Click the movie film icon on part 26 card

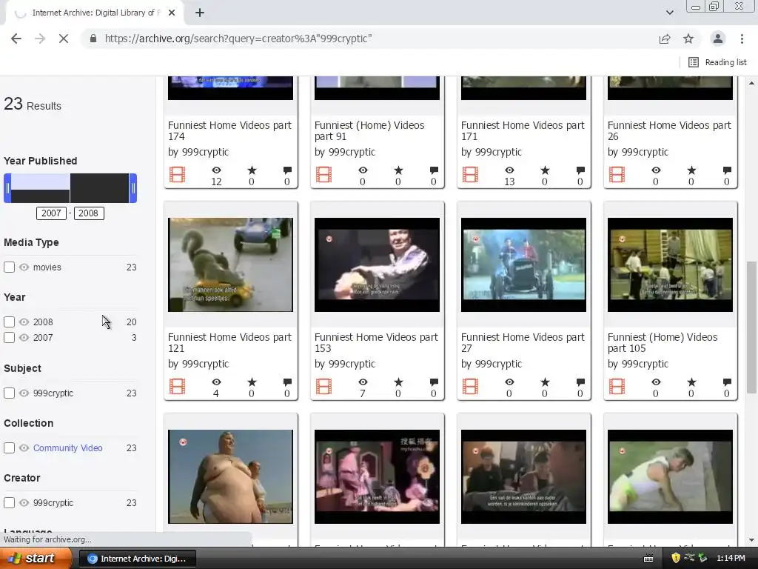(x=617, y=174)
